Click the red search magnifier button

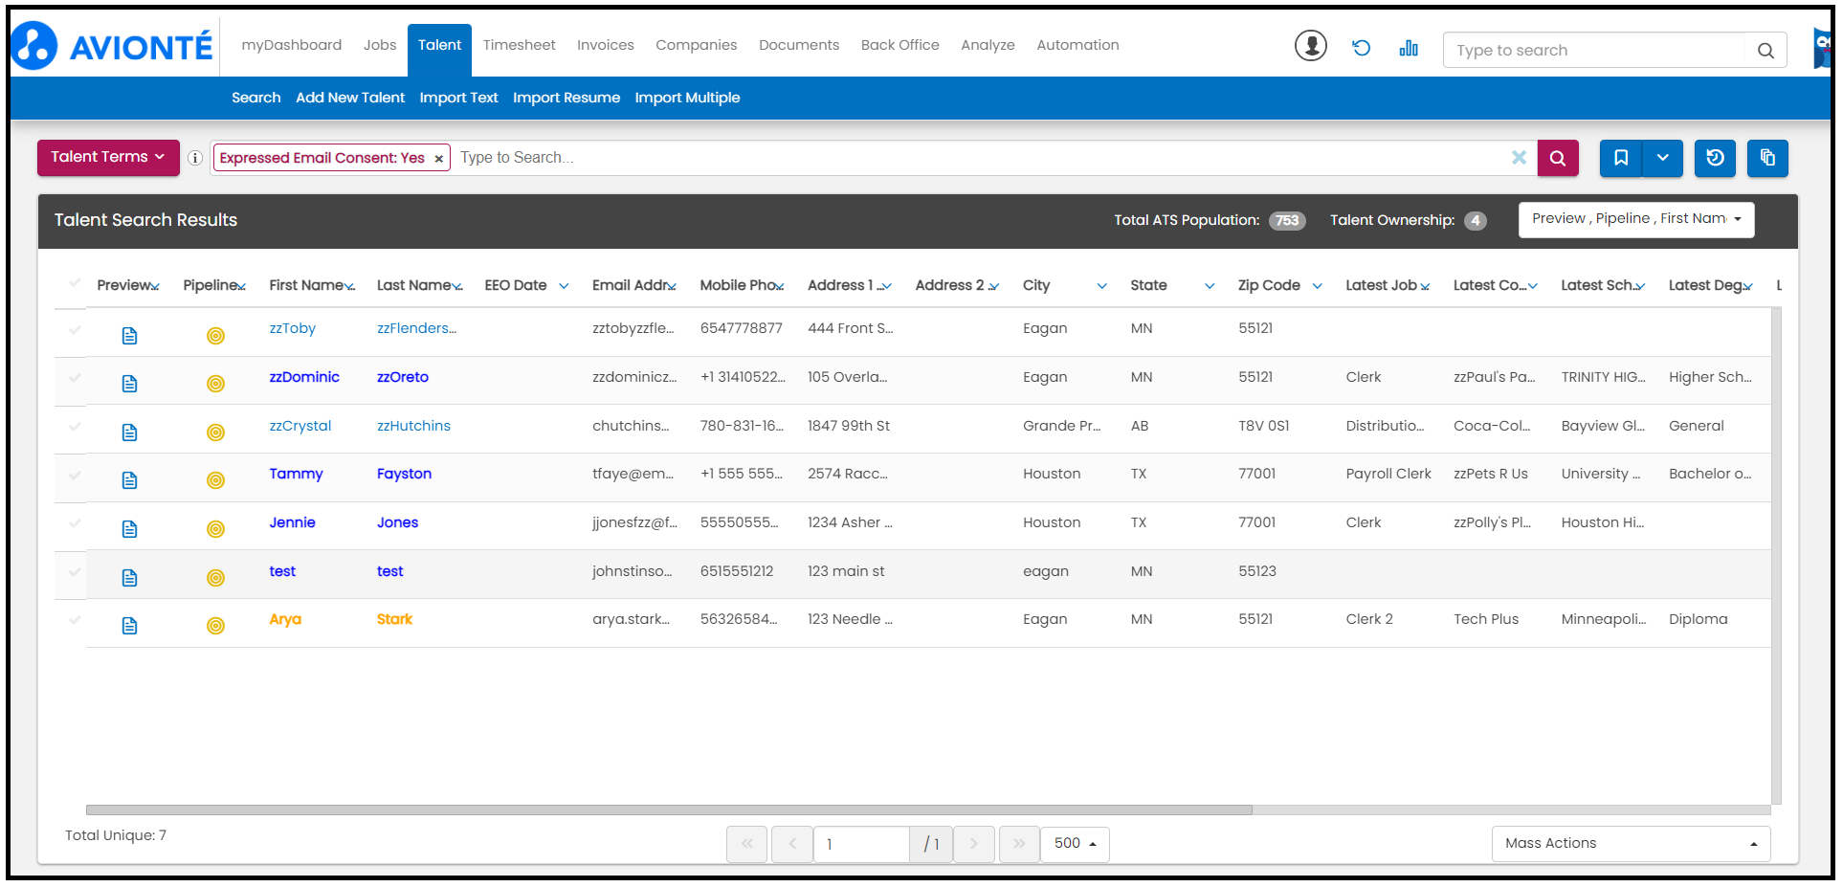pyautogui.click(x=1557, y=158)
